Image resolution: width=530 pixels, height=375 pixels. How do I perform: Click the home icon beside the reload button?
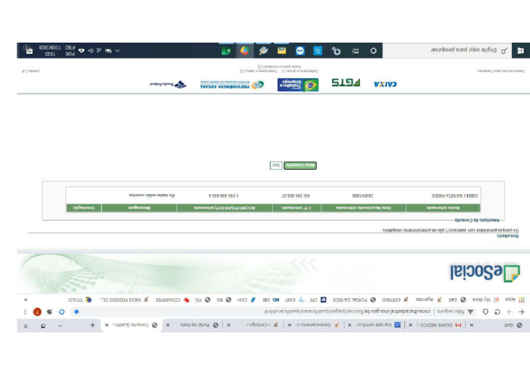485,311
